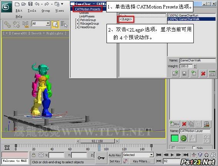This screenshot has width=218, height=166.
Task: Select the GameCharRun layer entry
Action: coord(191,15)
